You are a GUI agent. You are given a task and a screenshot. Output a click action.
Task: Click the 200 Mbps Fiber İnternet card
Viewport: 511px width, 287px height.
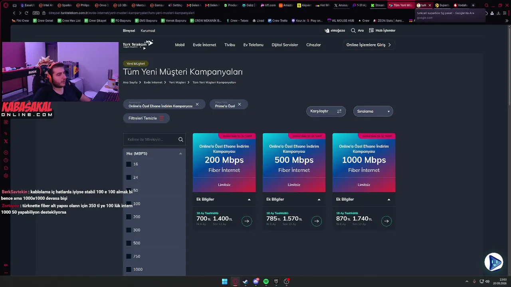point(224,163)
